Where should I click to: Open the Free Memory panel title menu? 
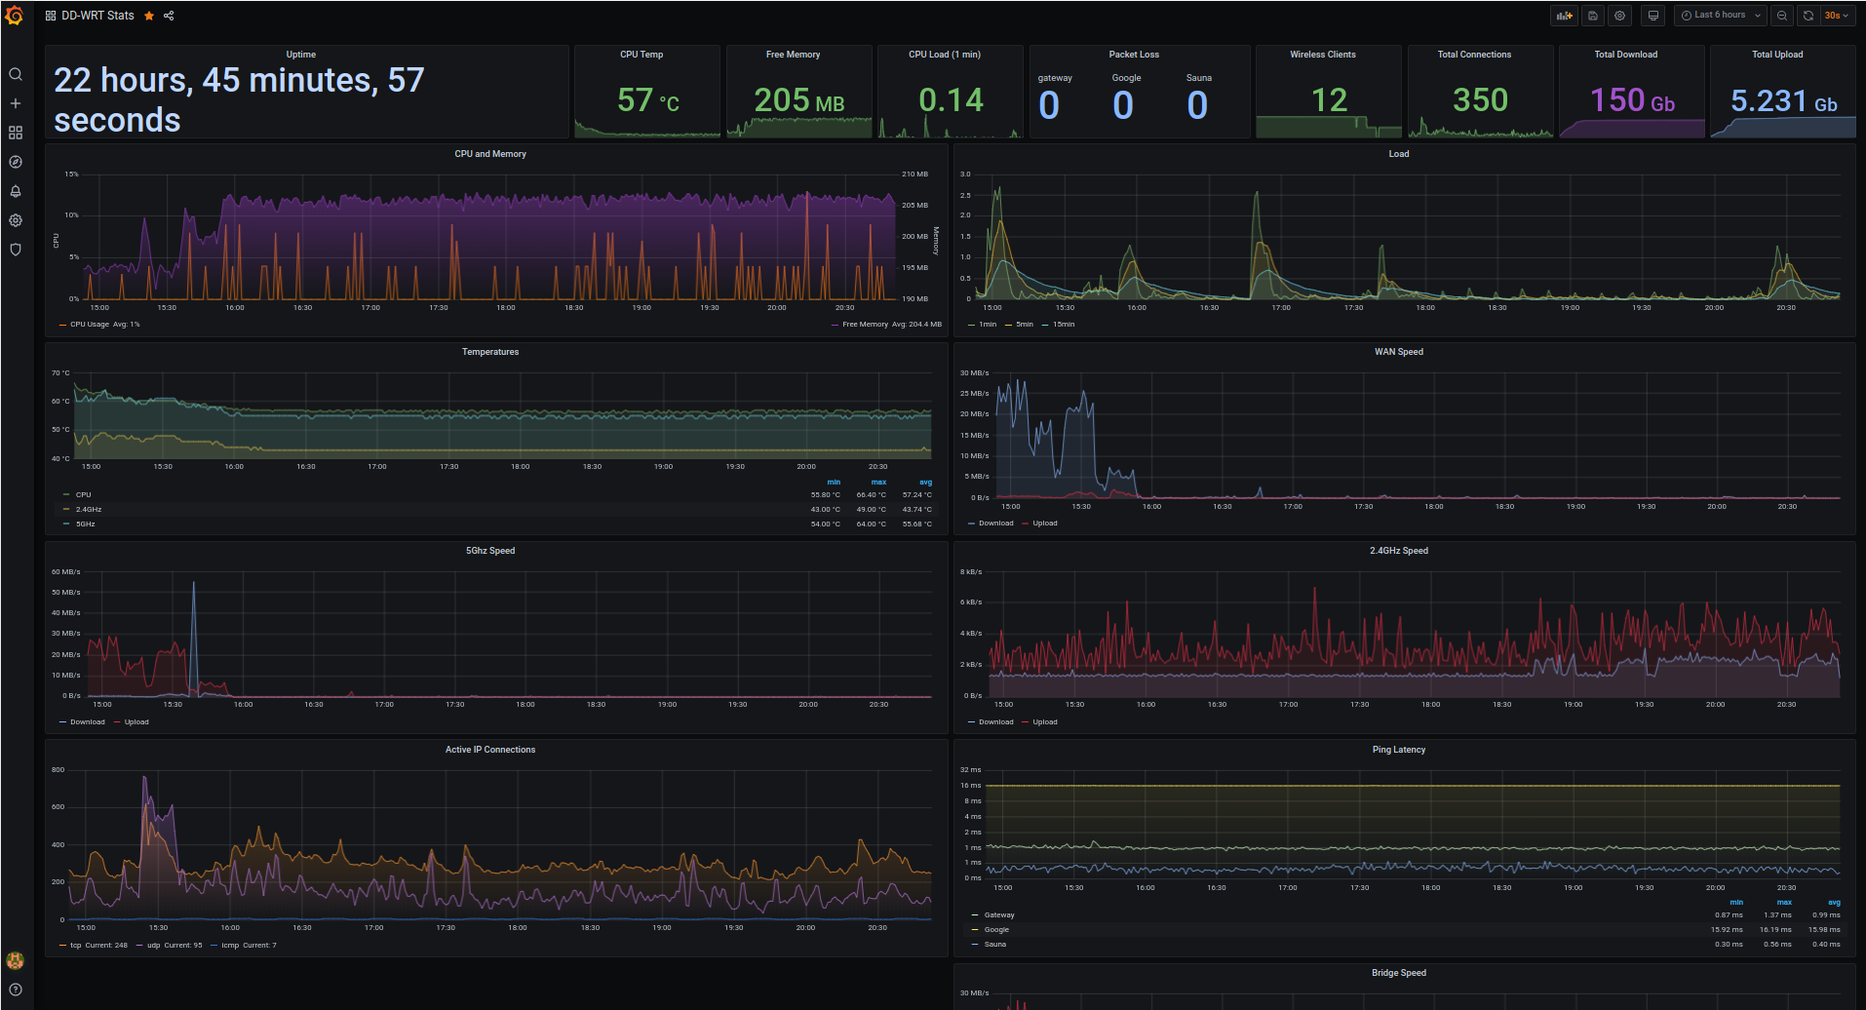[x=793, y=55]
